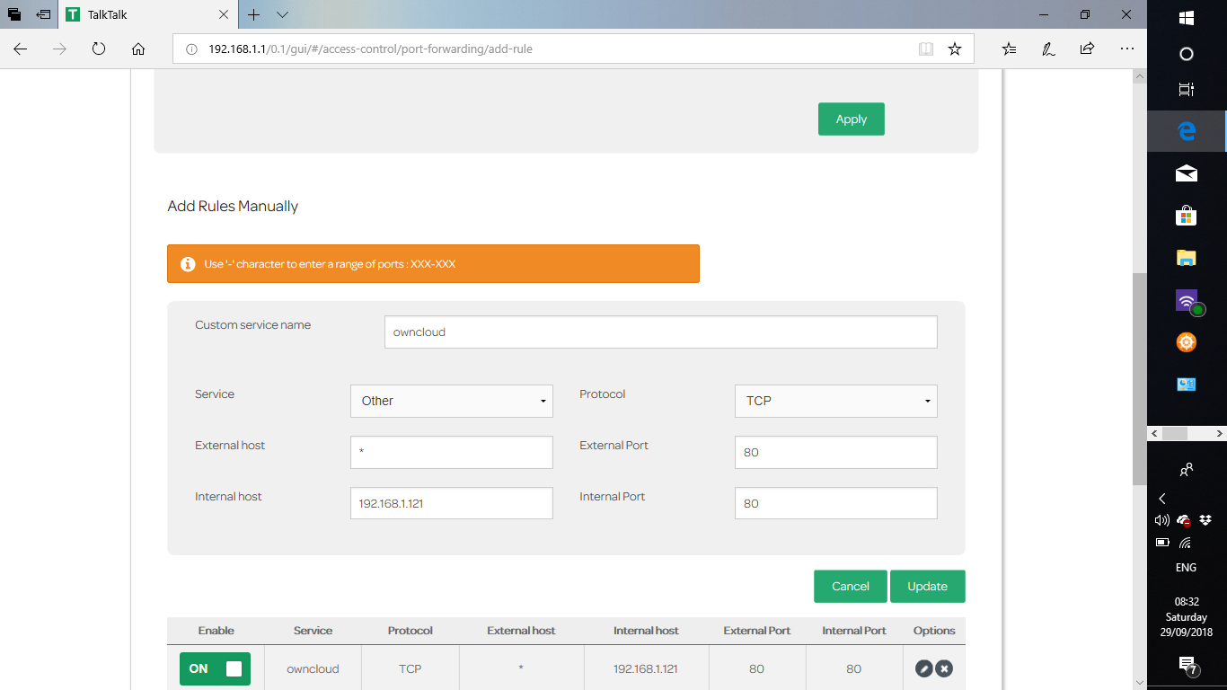
Task: Expand the tab preview chevron
Action: [x=282, y=15]
